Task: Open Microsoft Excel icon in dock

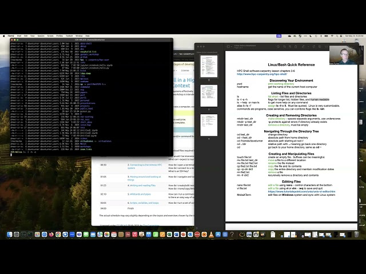Action: pyautogui.click(x=169, y=234)
